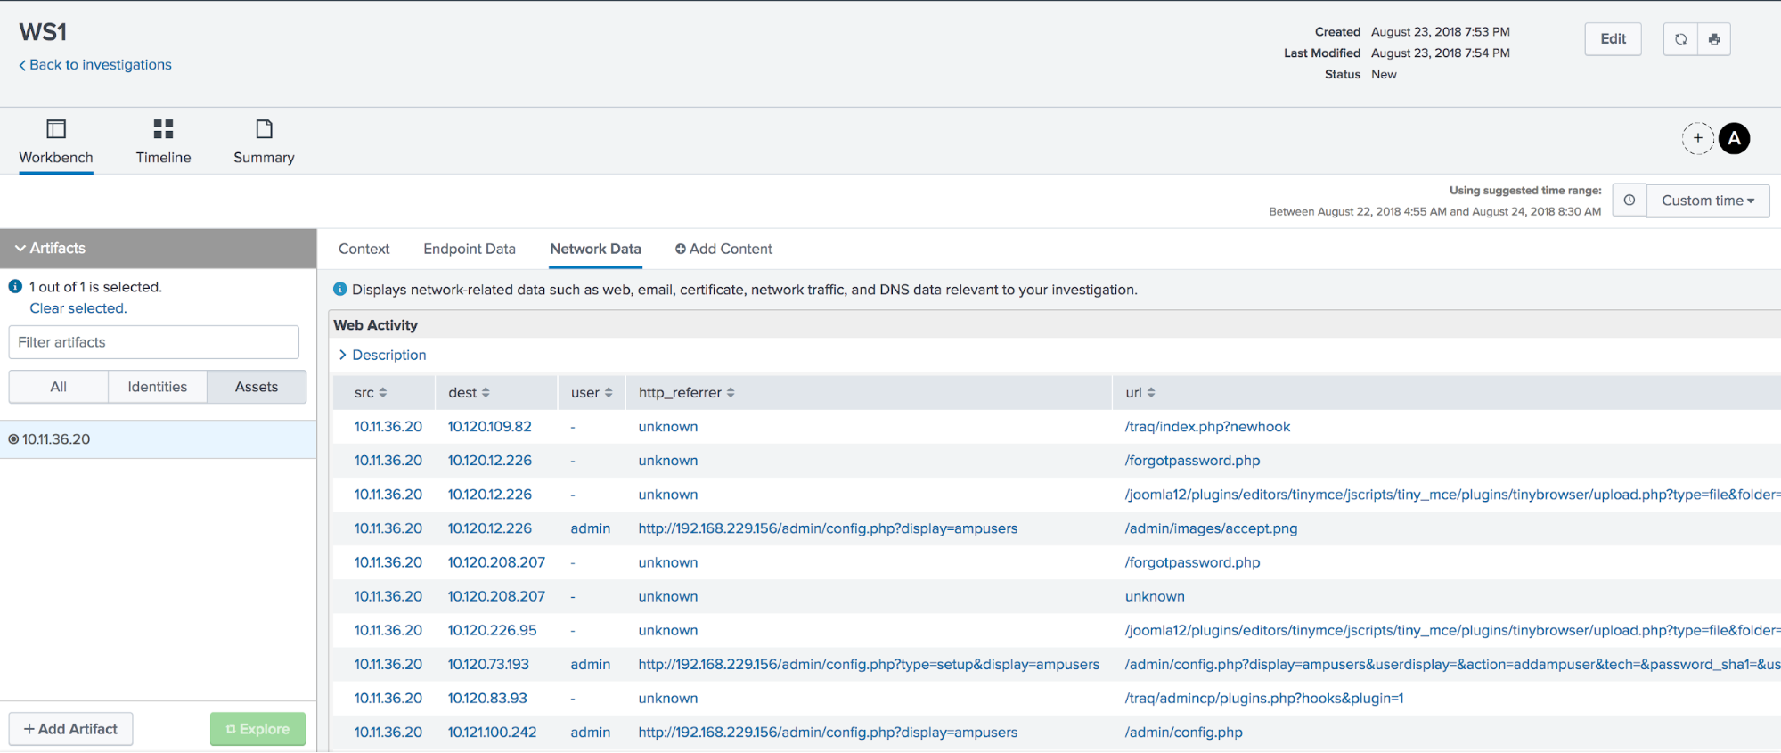The image size is (1781, 753).
Task: Click user admin for 10.120.73.193 row
Action: coord(591,665)
